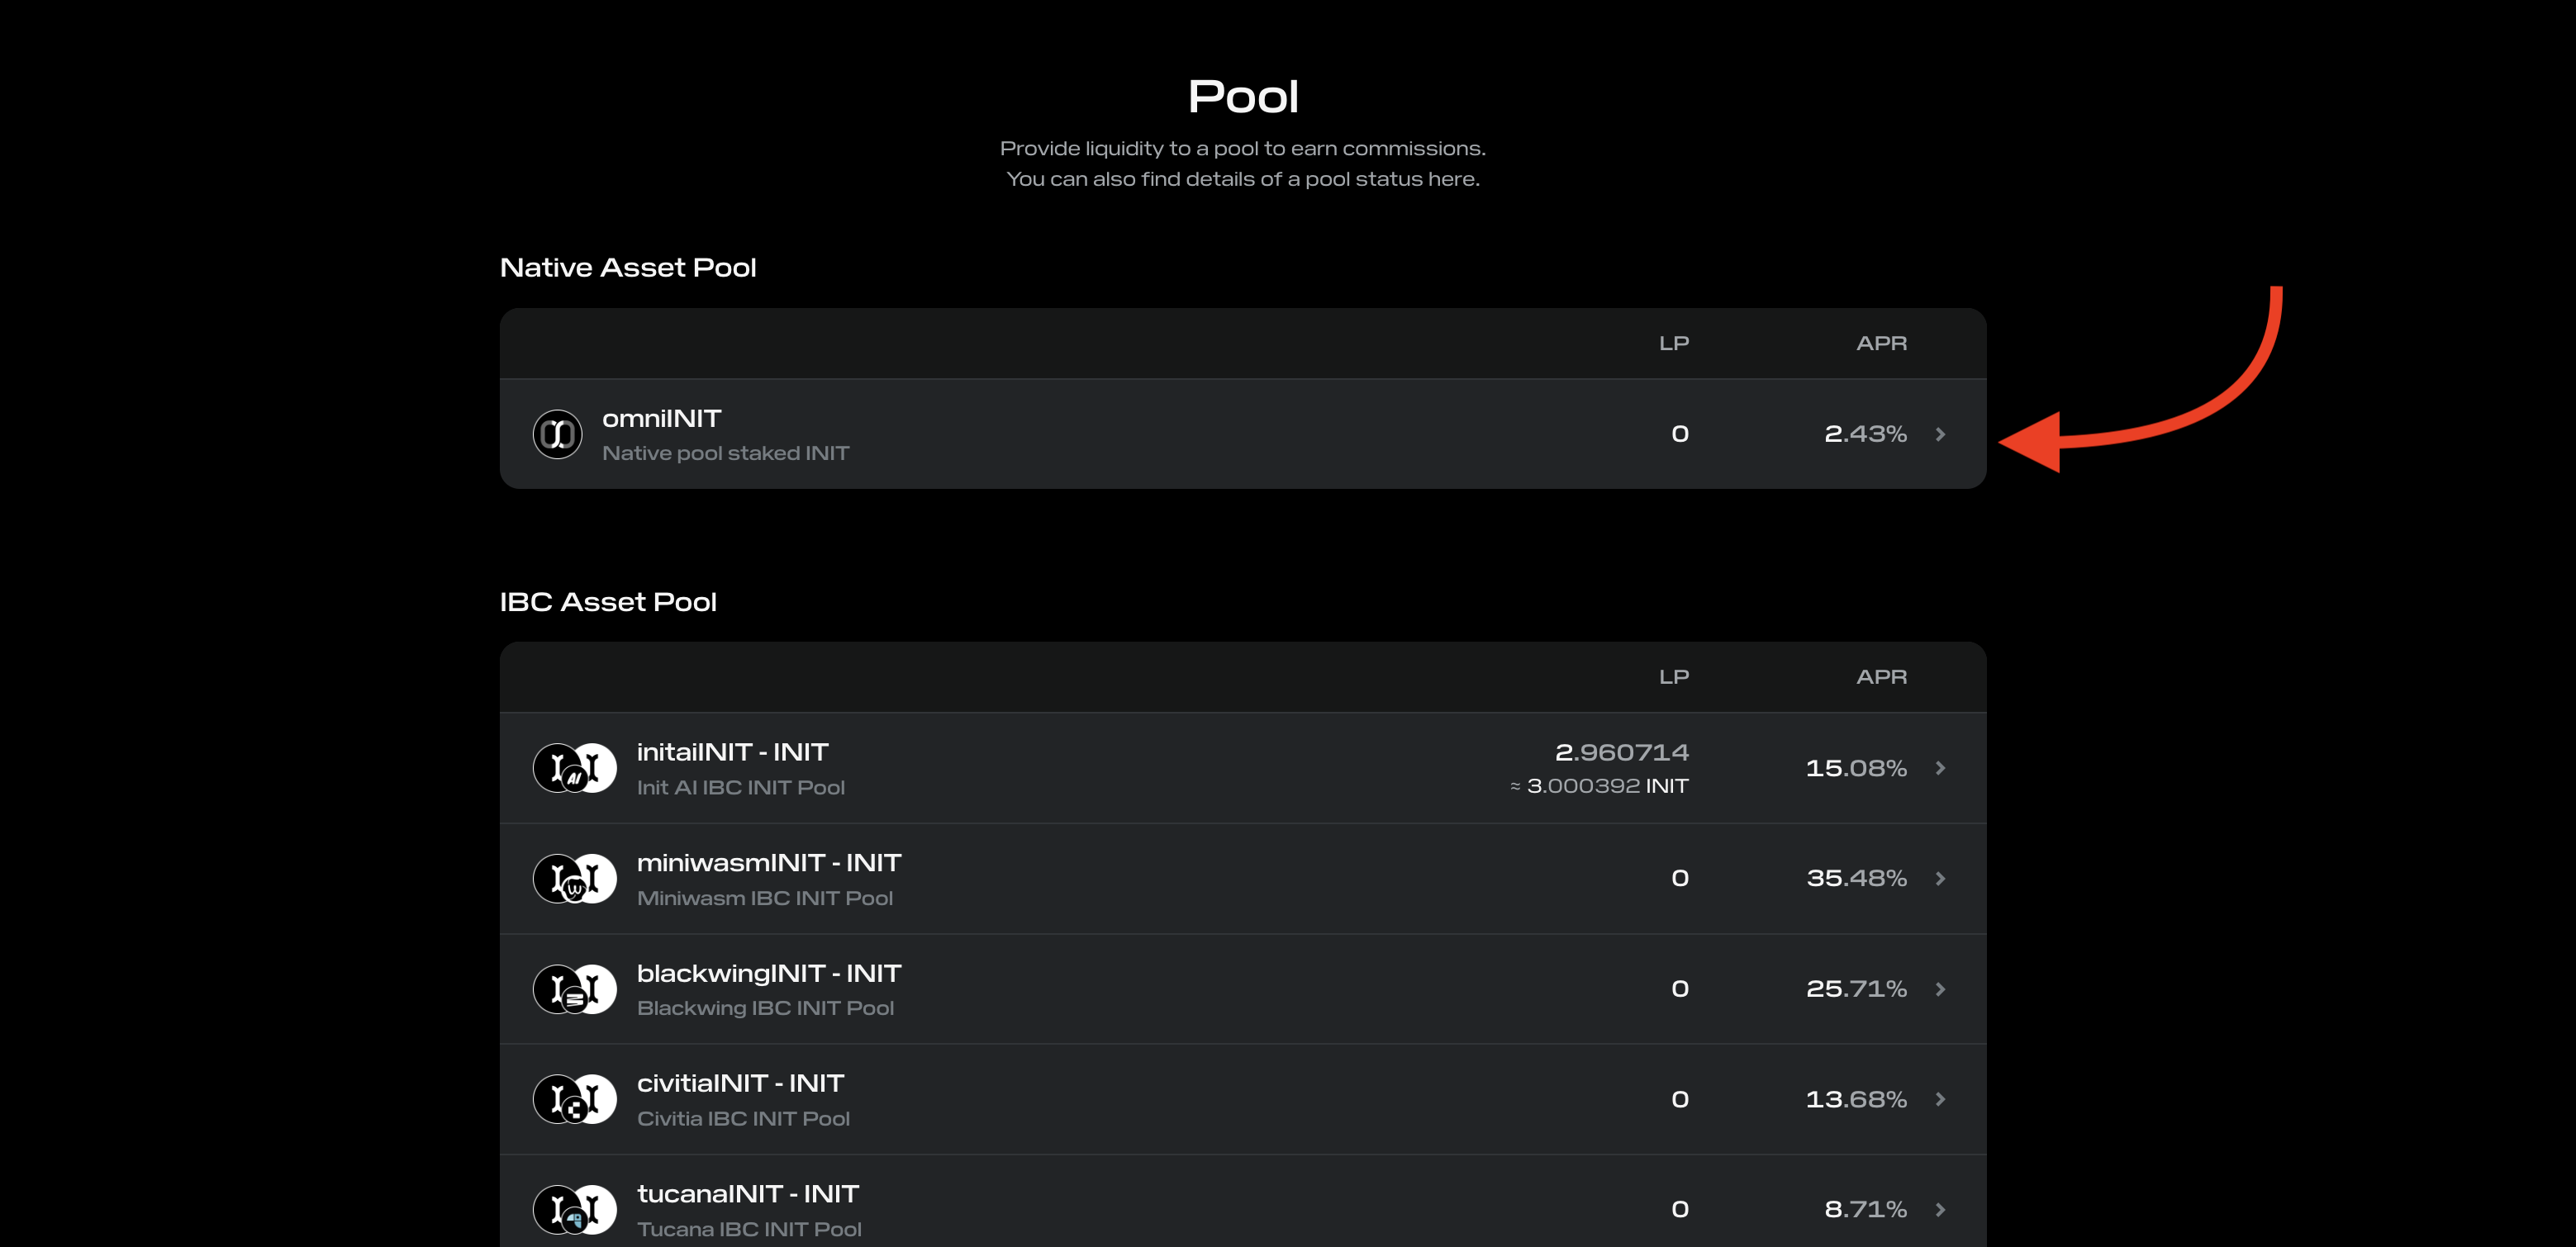Click the 25.71% APR for blackwingINIT
The width and height of the screenshot is (2576, 1247).
click(1855, 989)
